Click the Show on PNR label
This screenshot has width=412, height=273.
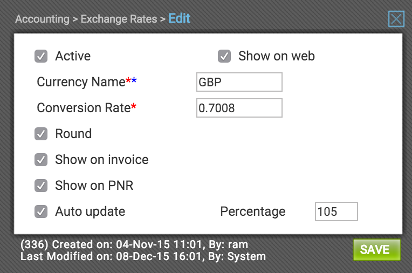pos(94,186)
